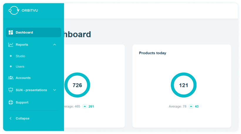The image size is (241, 134).
Task: Click the average 465 text
Action: pyautogui.click(x=72, y=106)
